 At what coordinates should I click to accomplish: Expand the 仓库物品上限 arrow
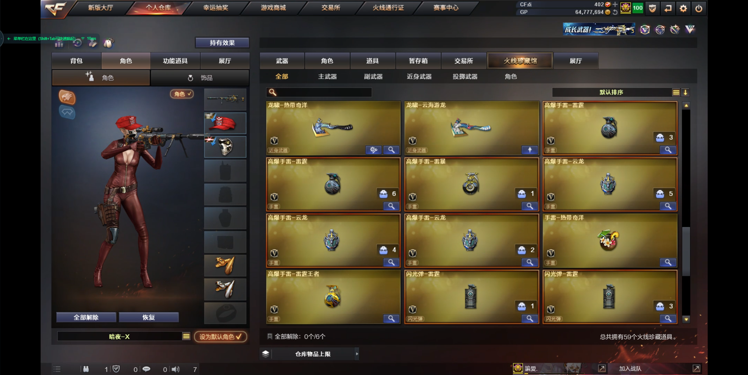pos(357,354)
